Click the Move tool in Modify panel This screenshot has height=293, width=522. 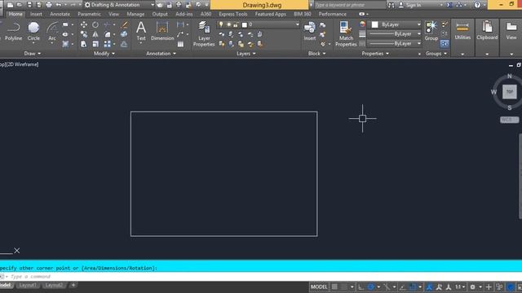point(83,24)
